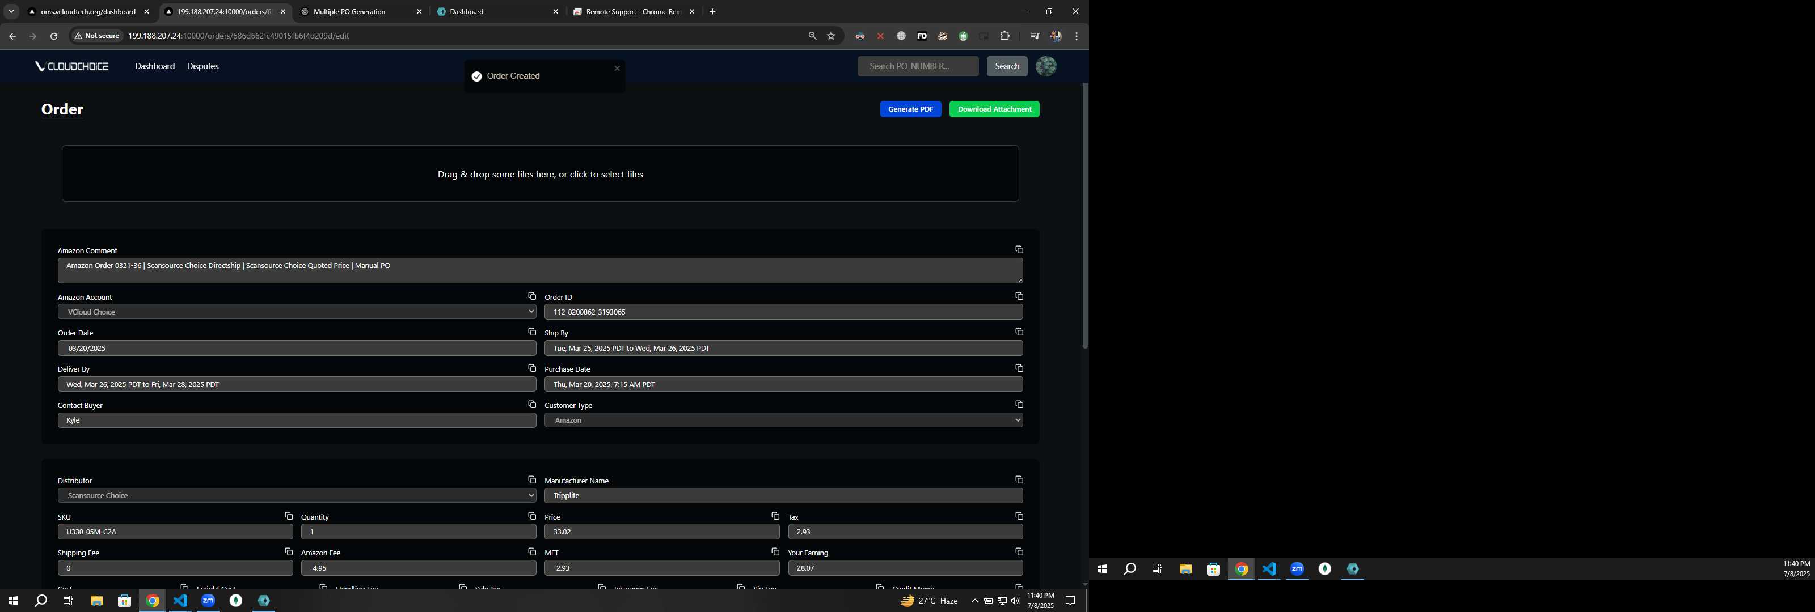Screen dimensions: 1815x612
Task: Click the page vertical scrollbar
Action: pos(1084,215)
